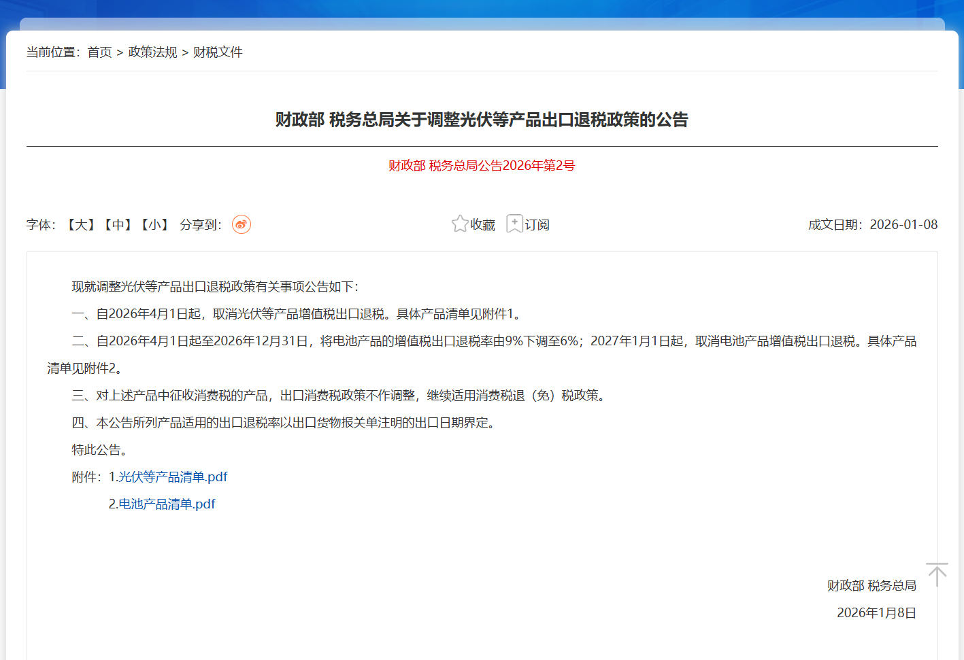The image size is (964, 660).
Task: Click the subscribe bookmark icon
Action: [514, 224]
